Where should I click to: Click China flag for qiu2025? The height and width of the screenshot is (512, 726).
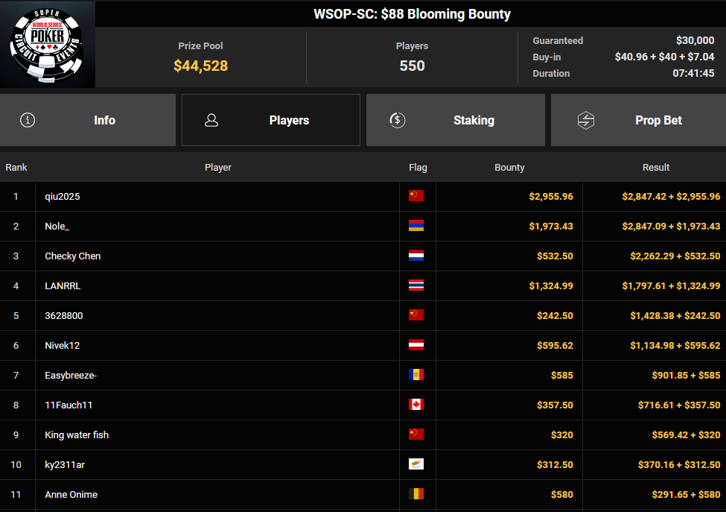pos(416,196)
